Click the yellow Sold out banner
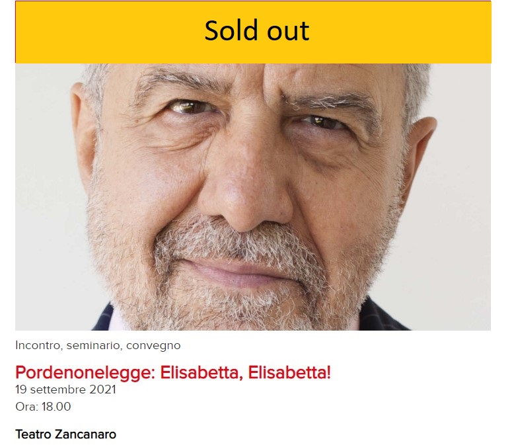Viewport: 512px width, 445px height. pyautogui.click(x=253, y=32)
